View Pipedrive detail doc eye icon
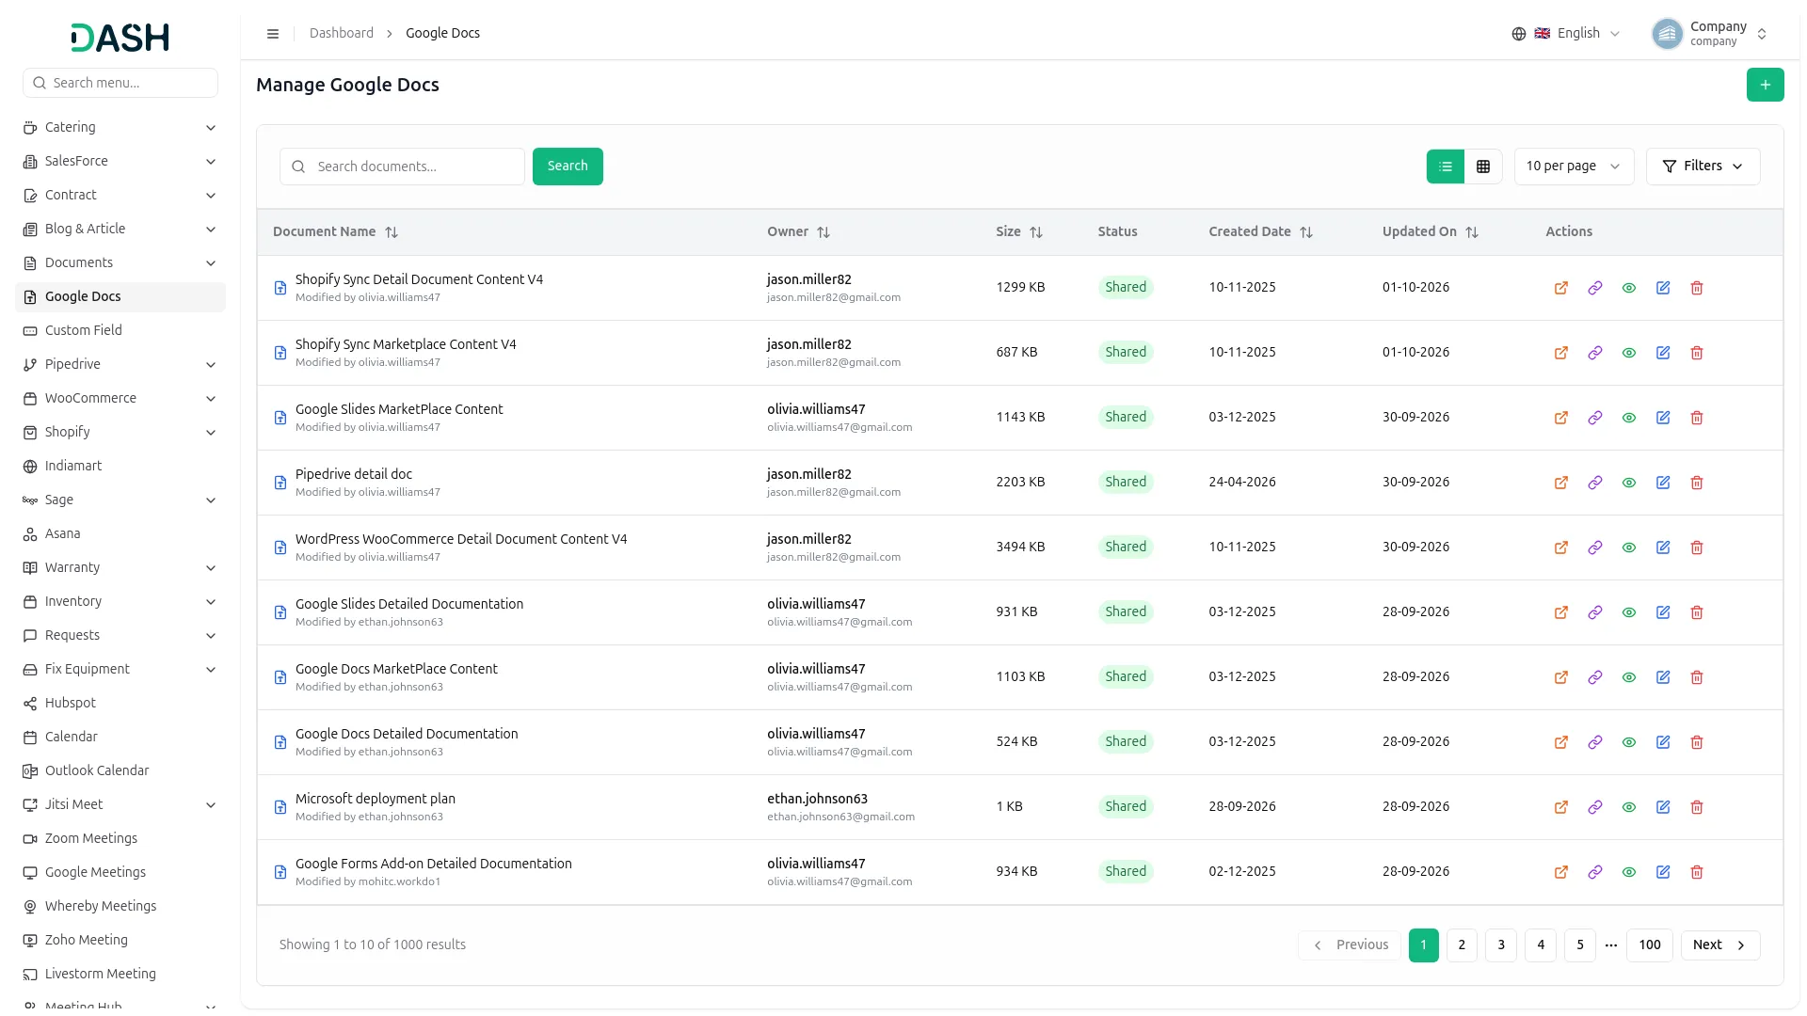 click(1629, 483)
